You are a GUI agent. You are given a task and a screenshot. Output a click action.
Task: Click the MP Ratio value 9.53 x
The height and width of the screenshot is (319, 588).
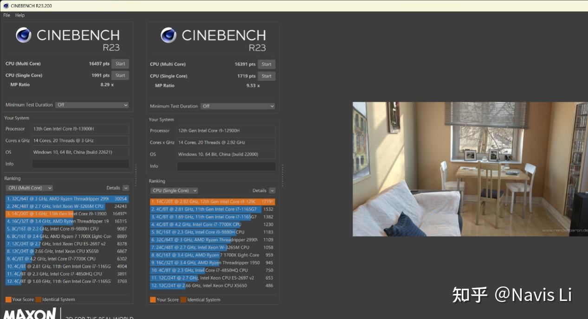252,85
